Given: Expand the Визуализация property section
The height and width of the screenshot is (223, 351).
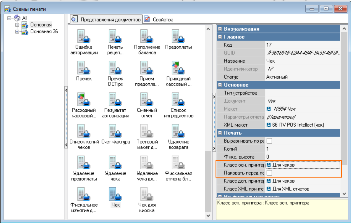Looking at the screenshot, I should pos(220,29).
